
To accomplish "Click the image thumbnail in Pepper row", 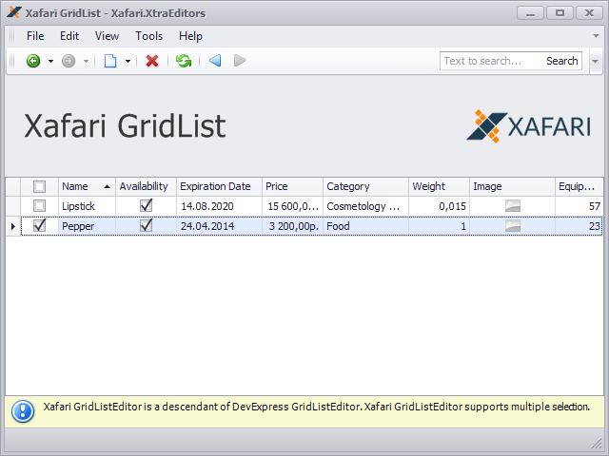I will pos(513,226).
